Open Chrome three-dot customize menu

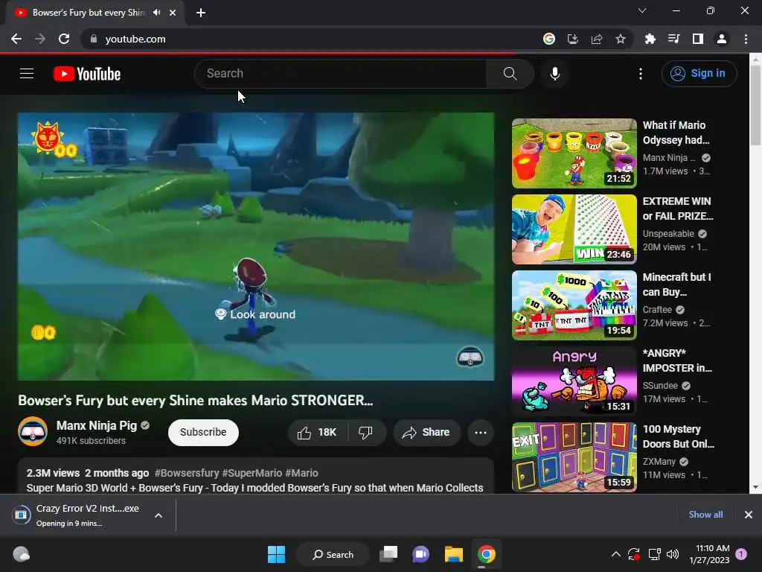[x=746, y=39]
